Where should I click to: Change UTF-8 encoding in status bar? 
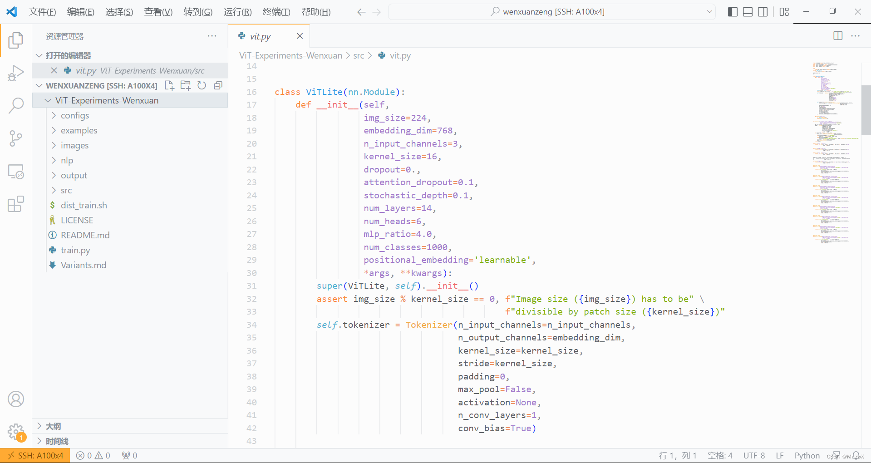754,455
